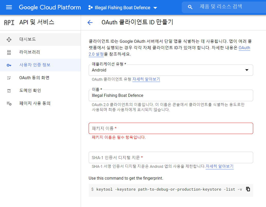Click the 페이지 사용 동의 settings icon

(9, 103)
